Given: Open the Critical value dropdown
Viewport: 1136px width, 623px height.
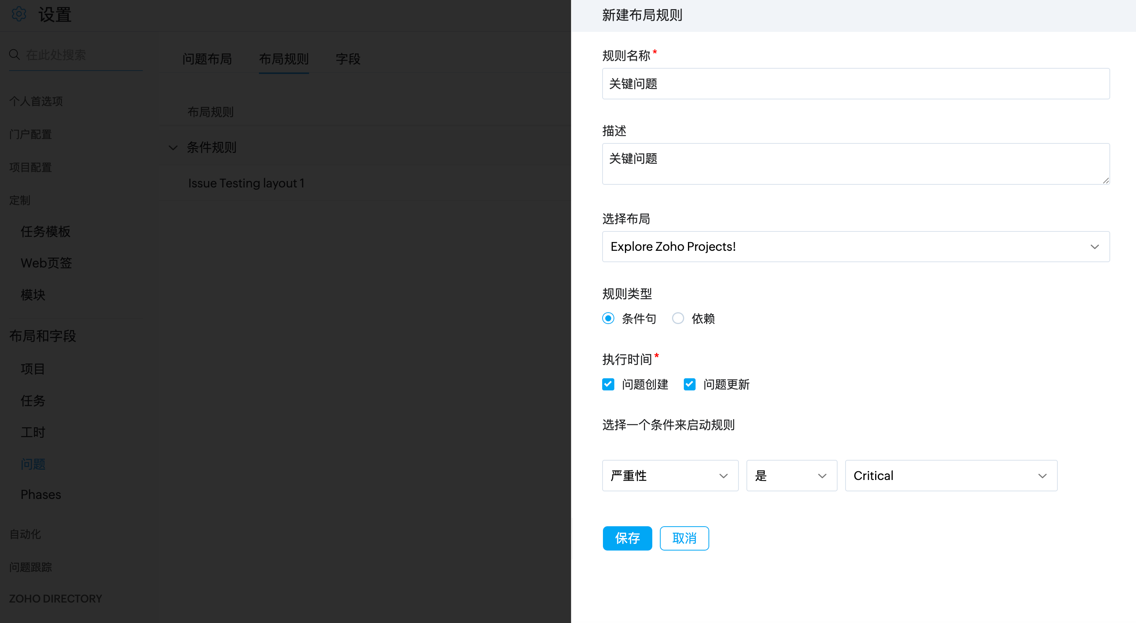Looking at the screenshot, I should [951, 476].
